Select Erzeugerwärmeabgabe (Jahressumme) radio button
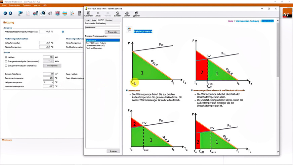 pos(6,61)
